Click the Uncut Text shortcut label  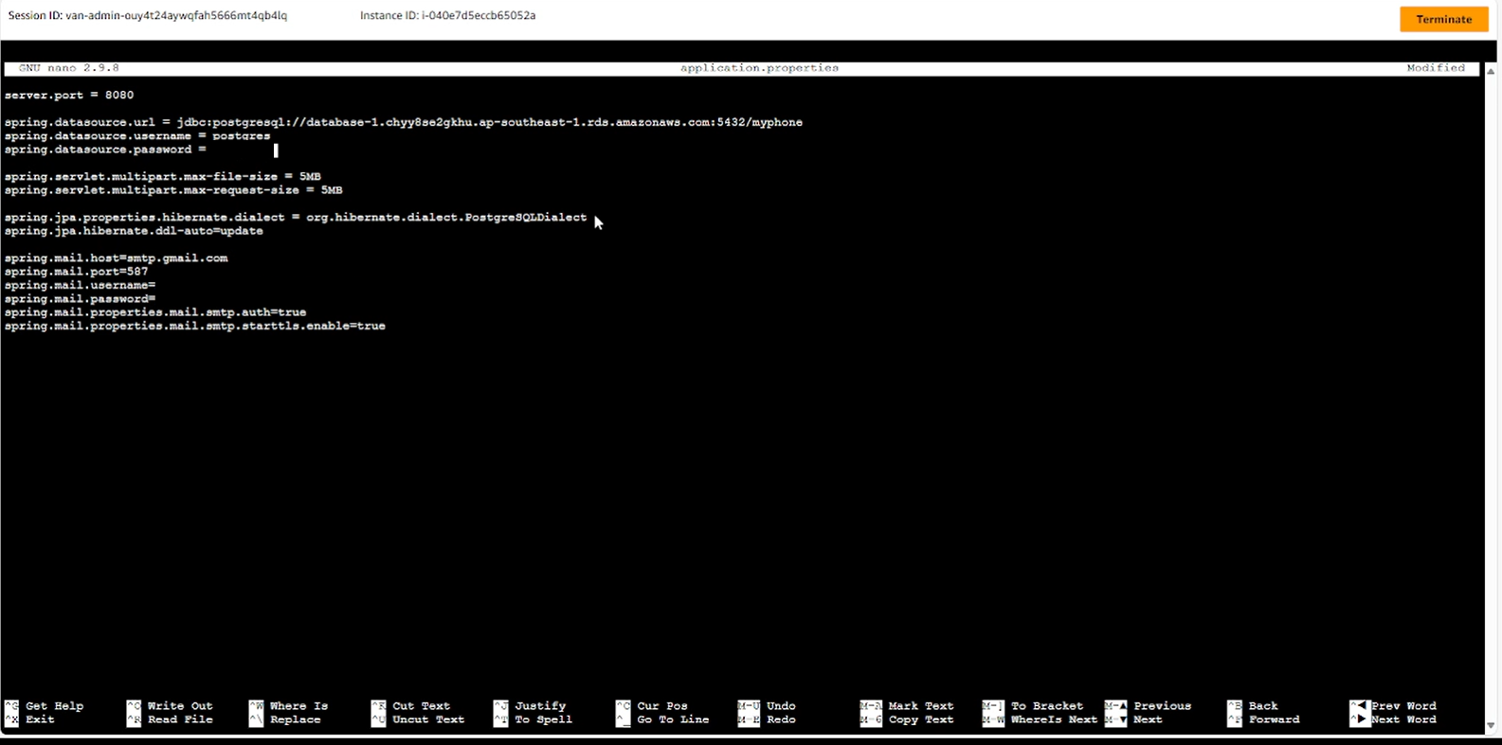(428, 719)
